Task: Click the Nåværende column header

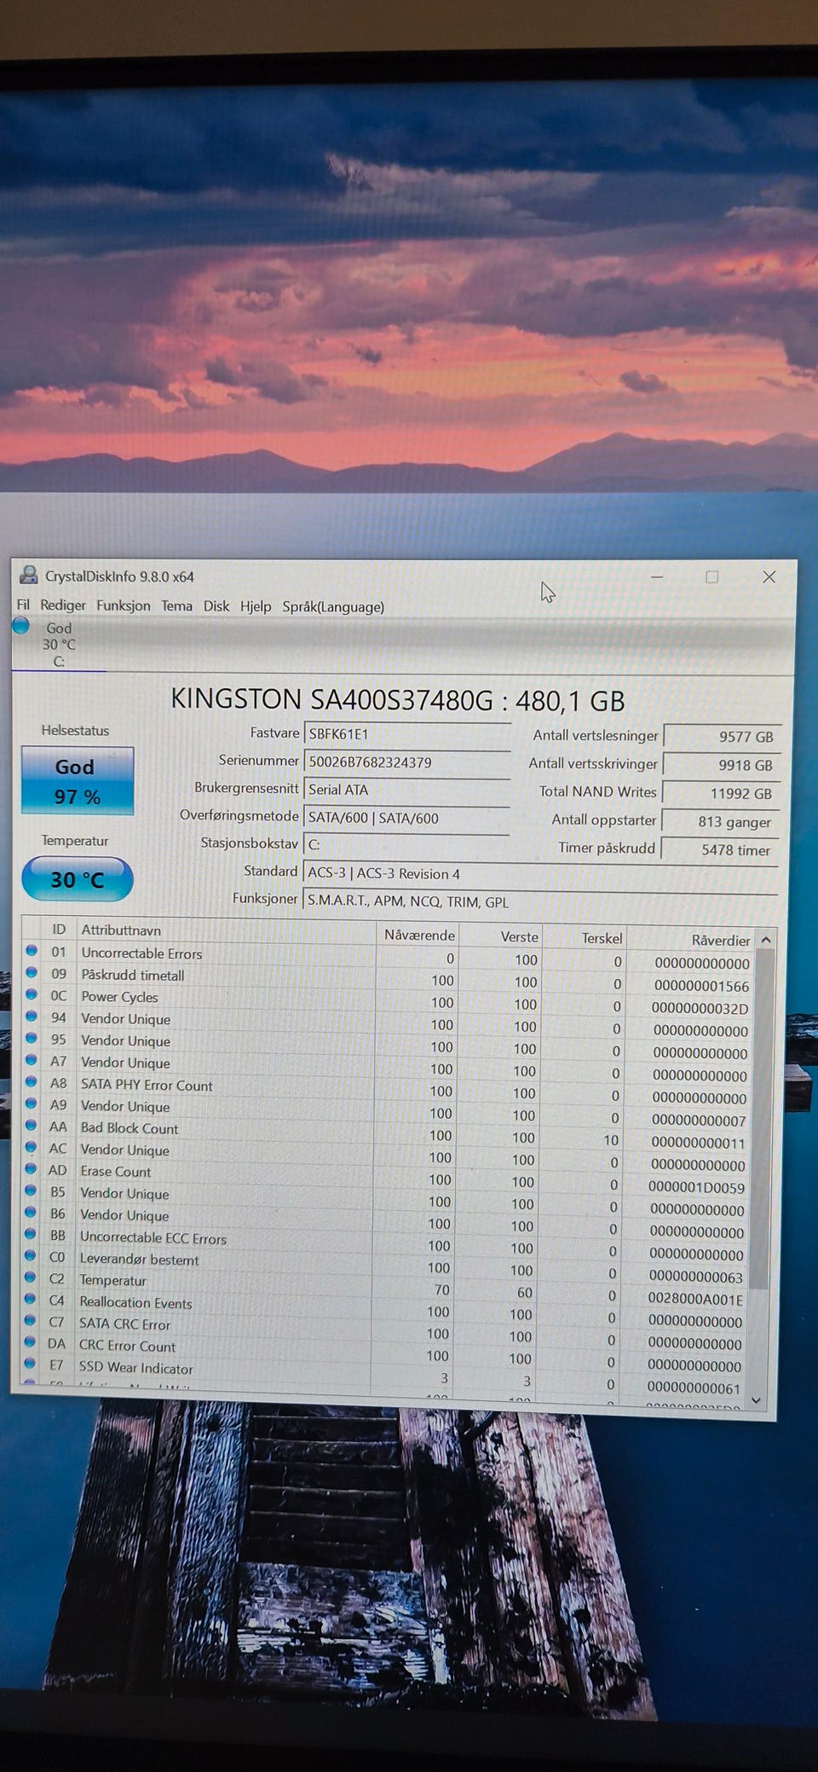Action: click(418, 935)
